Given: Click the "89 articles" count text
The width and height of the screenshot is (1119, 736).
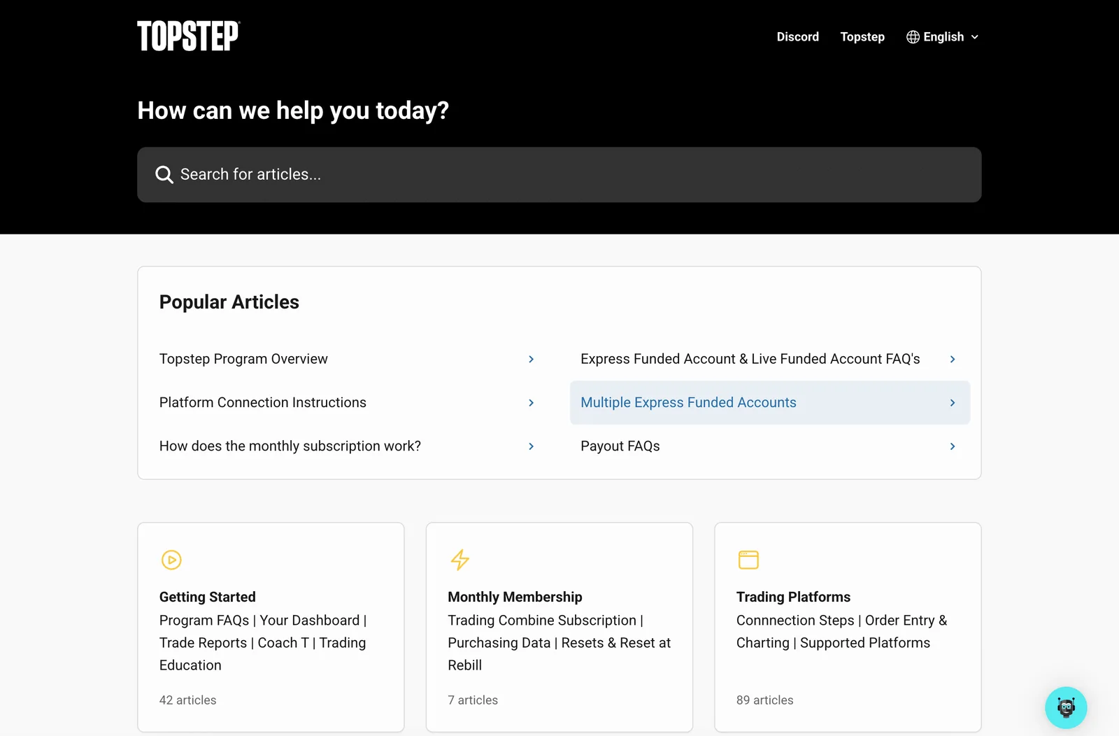Looking at the screenshot, I should [x=765, y=700].
